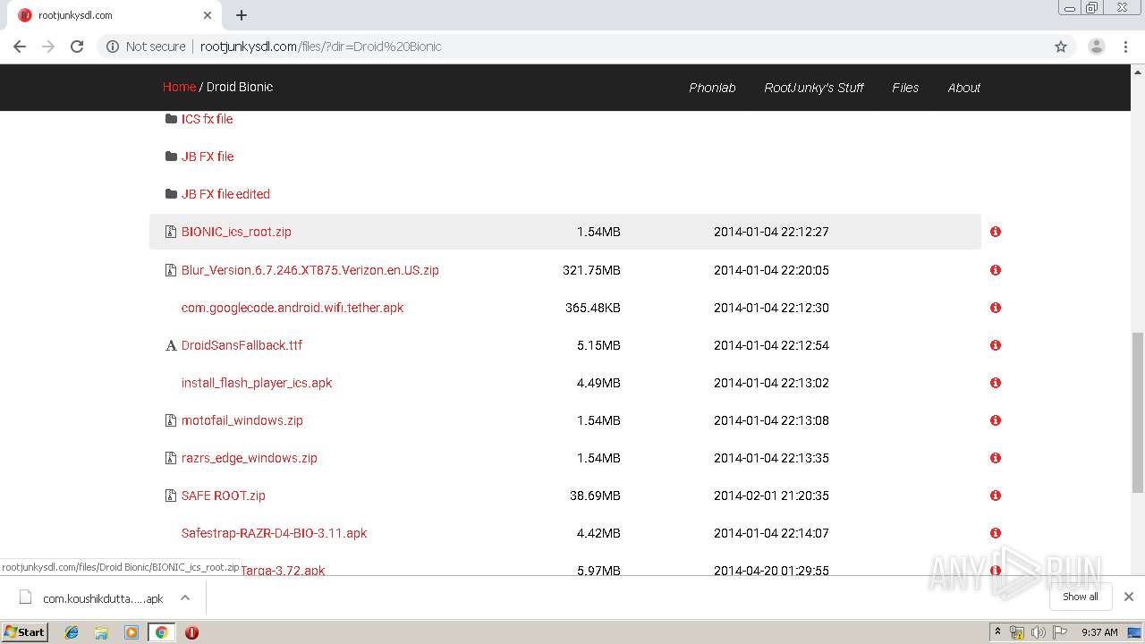The width and height of the screenshot is (1145, 644).
Task: View site information for Not secure
Action: [146, 47]
